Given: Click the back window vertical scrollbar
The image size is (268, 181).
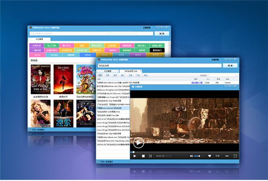Looking at the screenshot, I should 170,49.
